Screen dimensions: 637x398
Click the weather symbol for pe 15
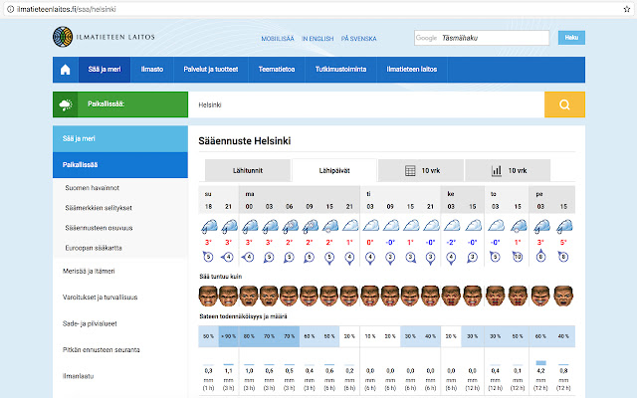coord(563,226)
